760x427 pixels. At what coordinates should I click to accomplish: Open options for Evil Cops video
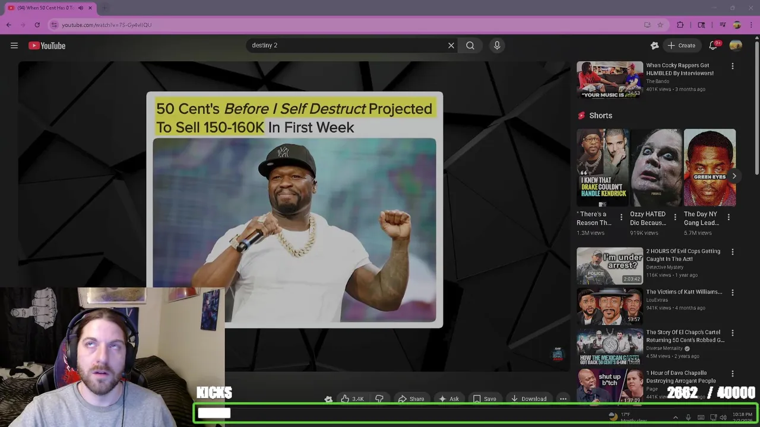coord(732,252)
